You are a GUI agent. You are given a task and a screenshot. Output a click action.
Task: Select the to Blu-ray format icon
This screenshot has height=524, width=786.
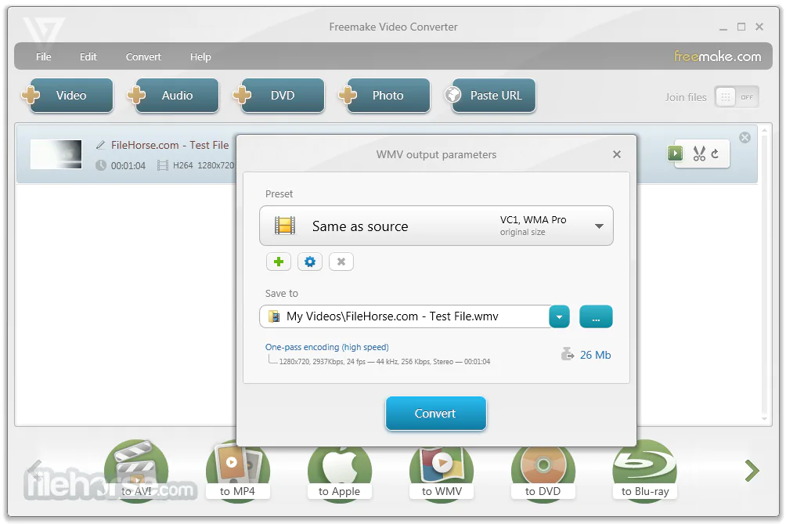[x=645, y=470]
